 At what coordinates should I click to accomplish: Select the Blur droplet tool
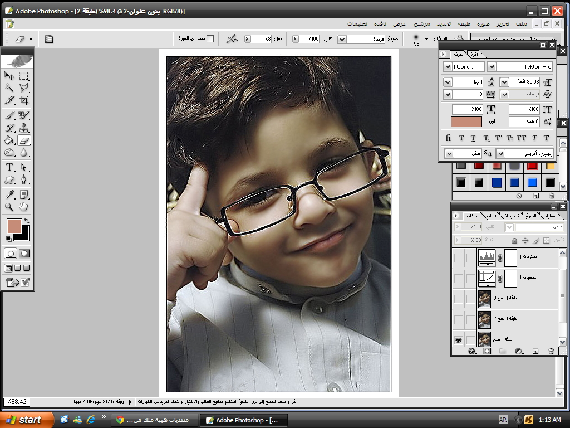click(x=24, y=153)
